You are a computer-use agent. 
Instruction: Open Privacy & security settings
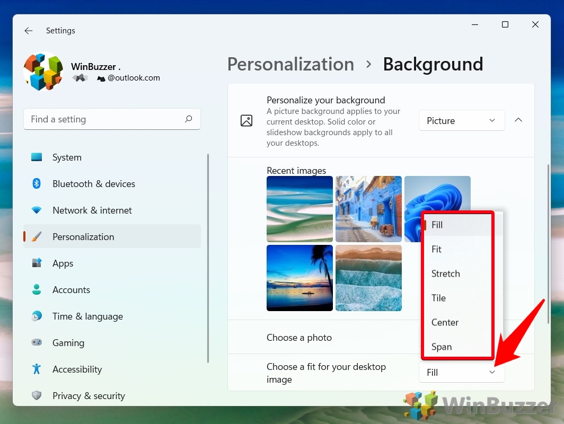(89, 396)
